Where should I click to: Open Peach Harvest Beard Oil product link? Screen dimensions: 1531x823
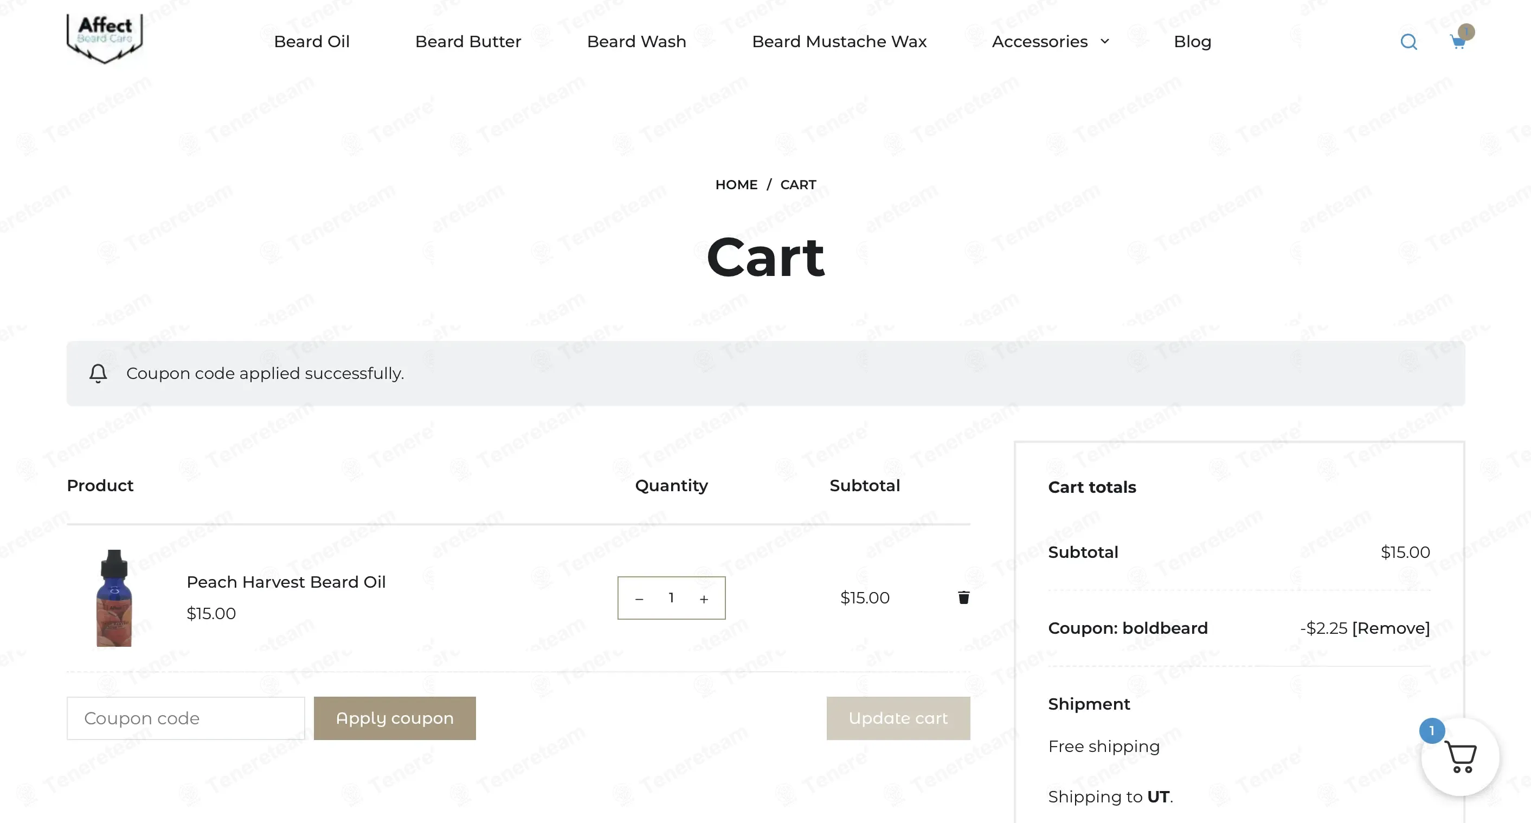point(286,582)
